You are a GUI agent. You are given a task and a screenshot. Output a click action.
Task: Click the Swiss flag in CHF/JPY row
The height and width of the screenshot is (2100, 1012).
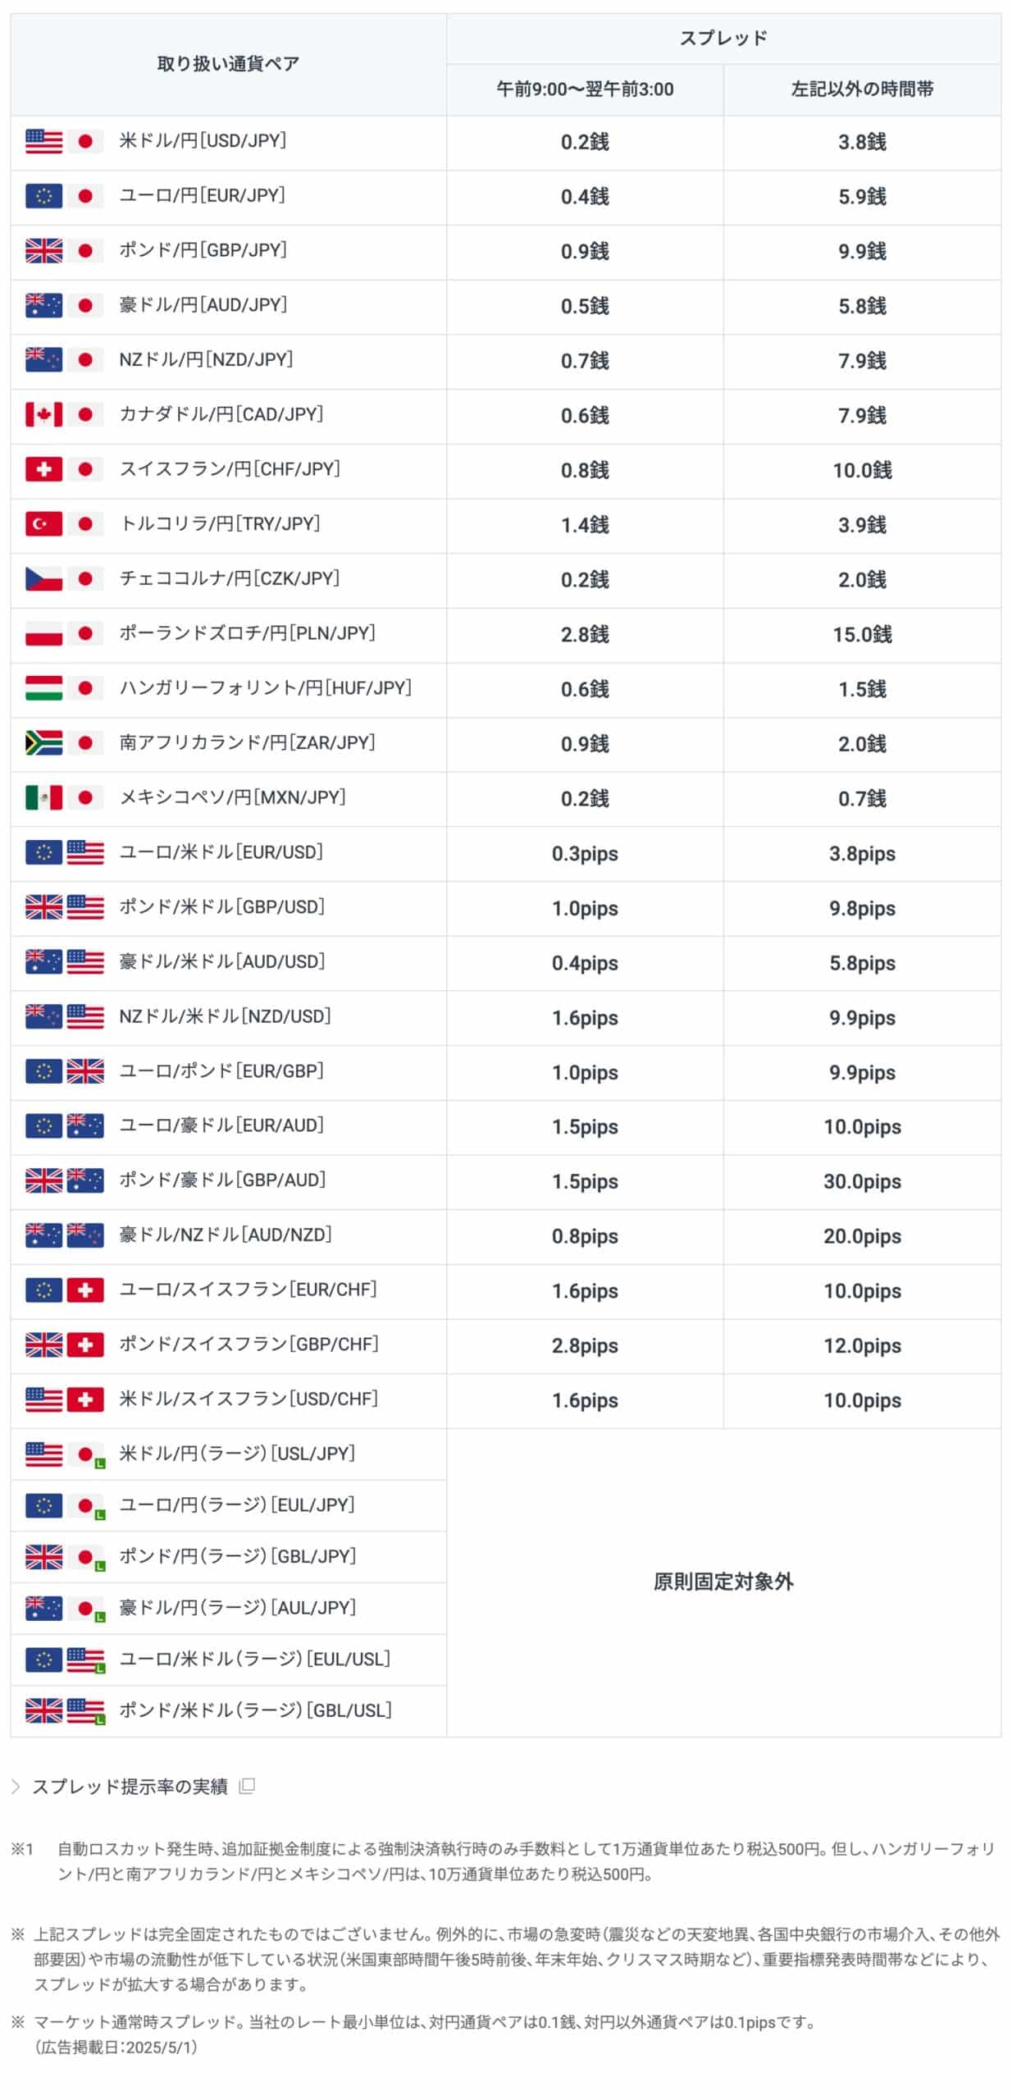(x=43, y=469)
